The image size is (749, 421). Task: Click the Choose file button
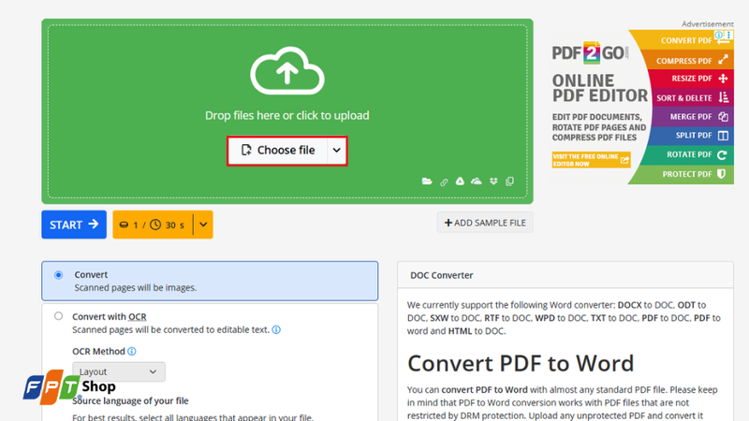pyautogui.click(x=277, y=151)
